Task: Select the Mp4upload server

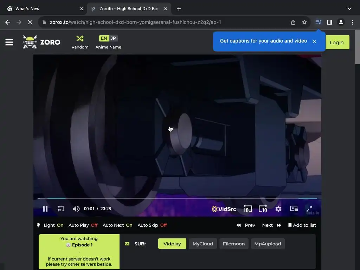Action: click(268, 244)
